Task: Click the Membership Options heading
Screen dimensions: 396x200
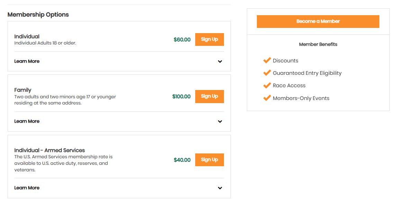Action: pyautogui.click(x=38, y=14)
